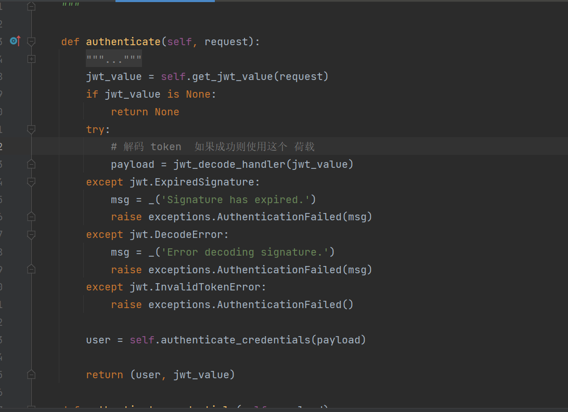The height and width of the screenshot is (412, 568).
Task: Collapse the except jwt.ExpiredSignature fold marker
Action: [x=32, y=182]
